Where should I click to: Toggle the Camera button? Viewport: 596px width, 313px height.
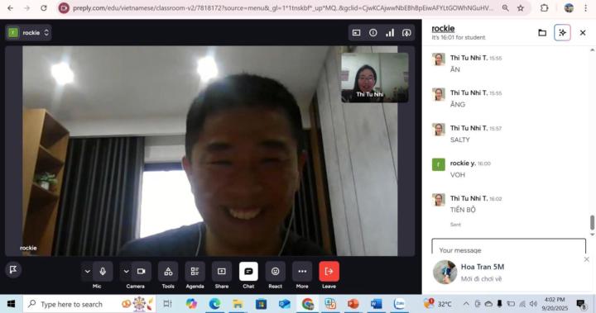tap(142, 271)
